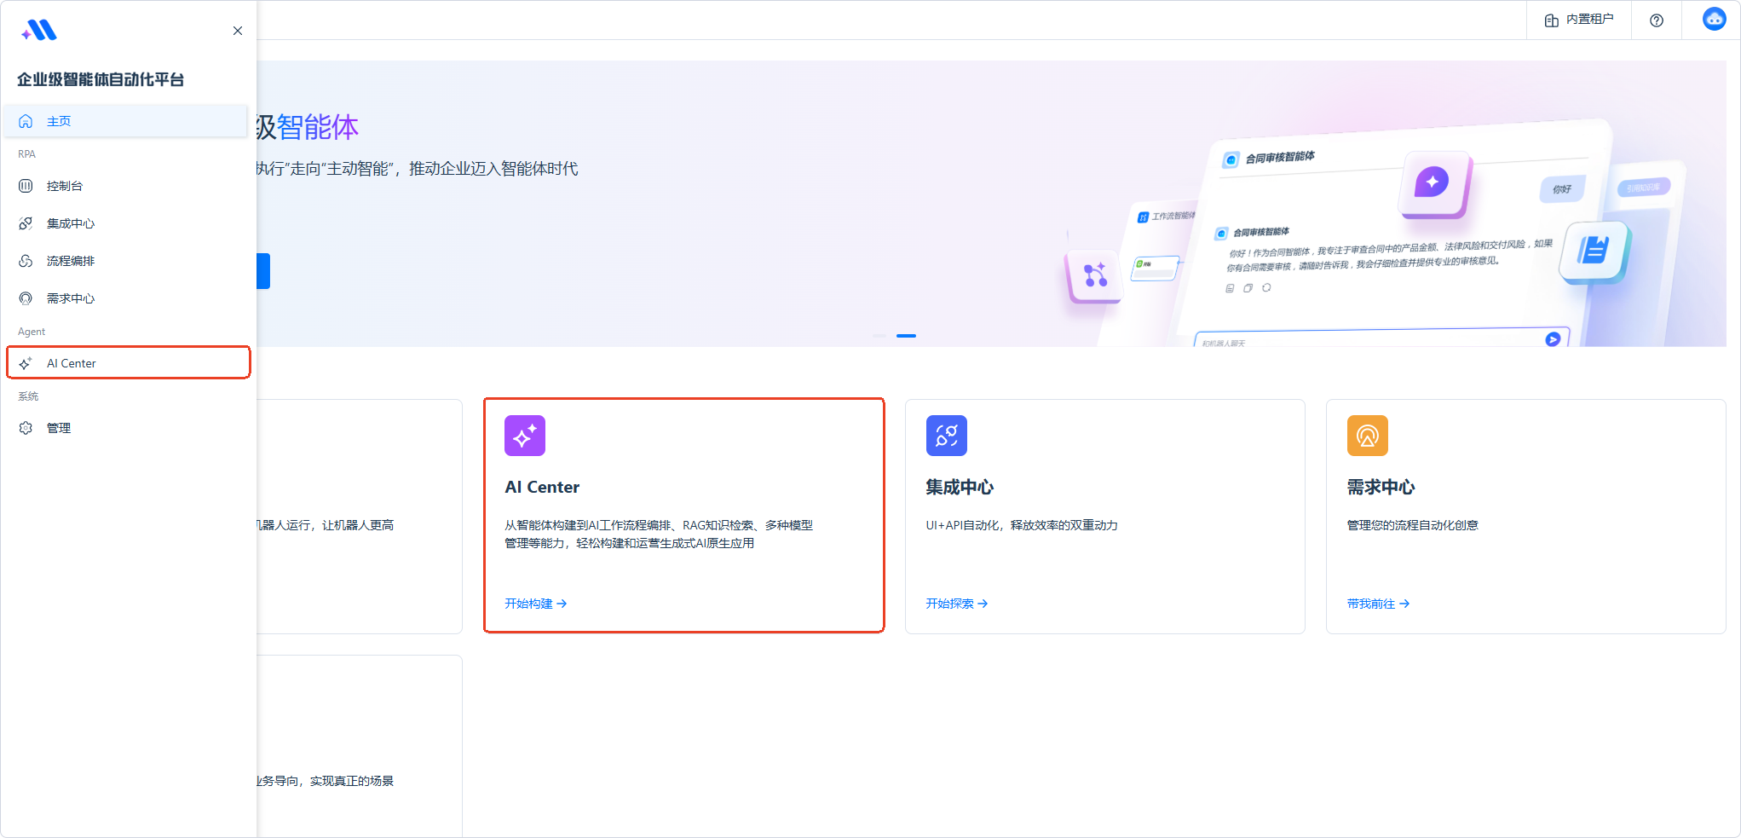The height and width of the screenshot is (838, 1741).
Task: Open the 主页 home menu item
Action: (x=59, y=121)
